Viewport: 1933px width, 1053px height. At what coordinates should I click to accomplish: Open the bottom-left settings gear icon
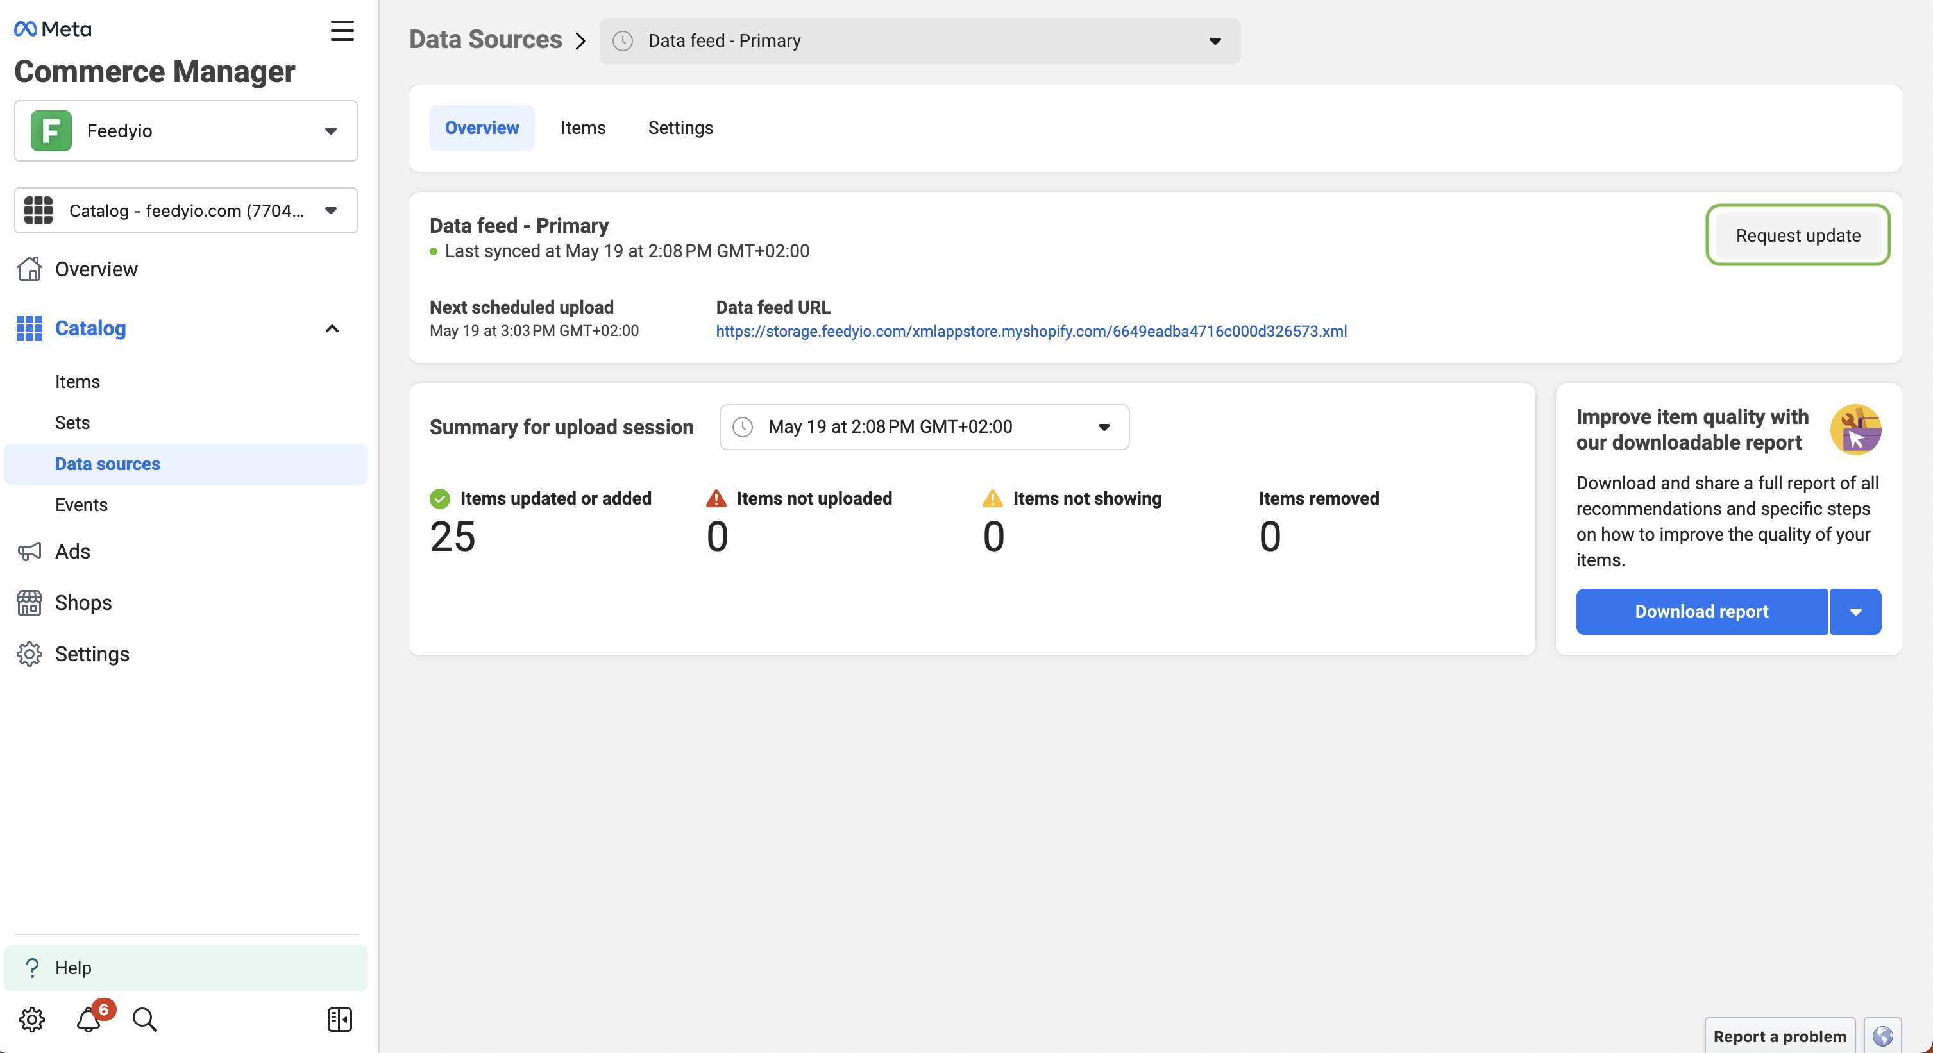(31, 1019)
